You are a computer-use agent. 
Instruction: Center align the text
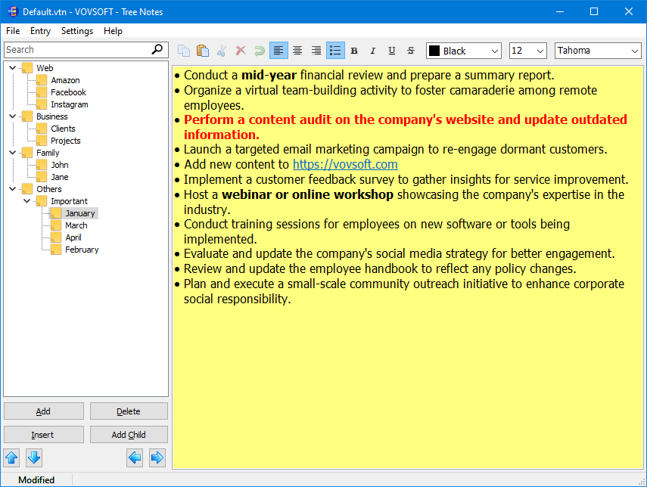(297, 51)
